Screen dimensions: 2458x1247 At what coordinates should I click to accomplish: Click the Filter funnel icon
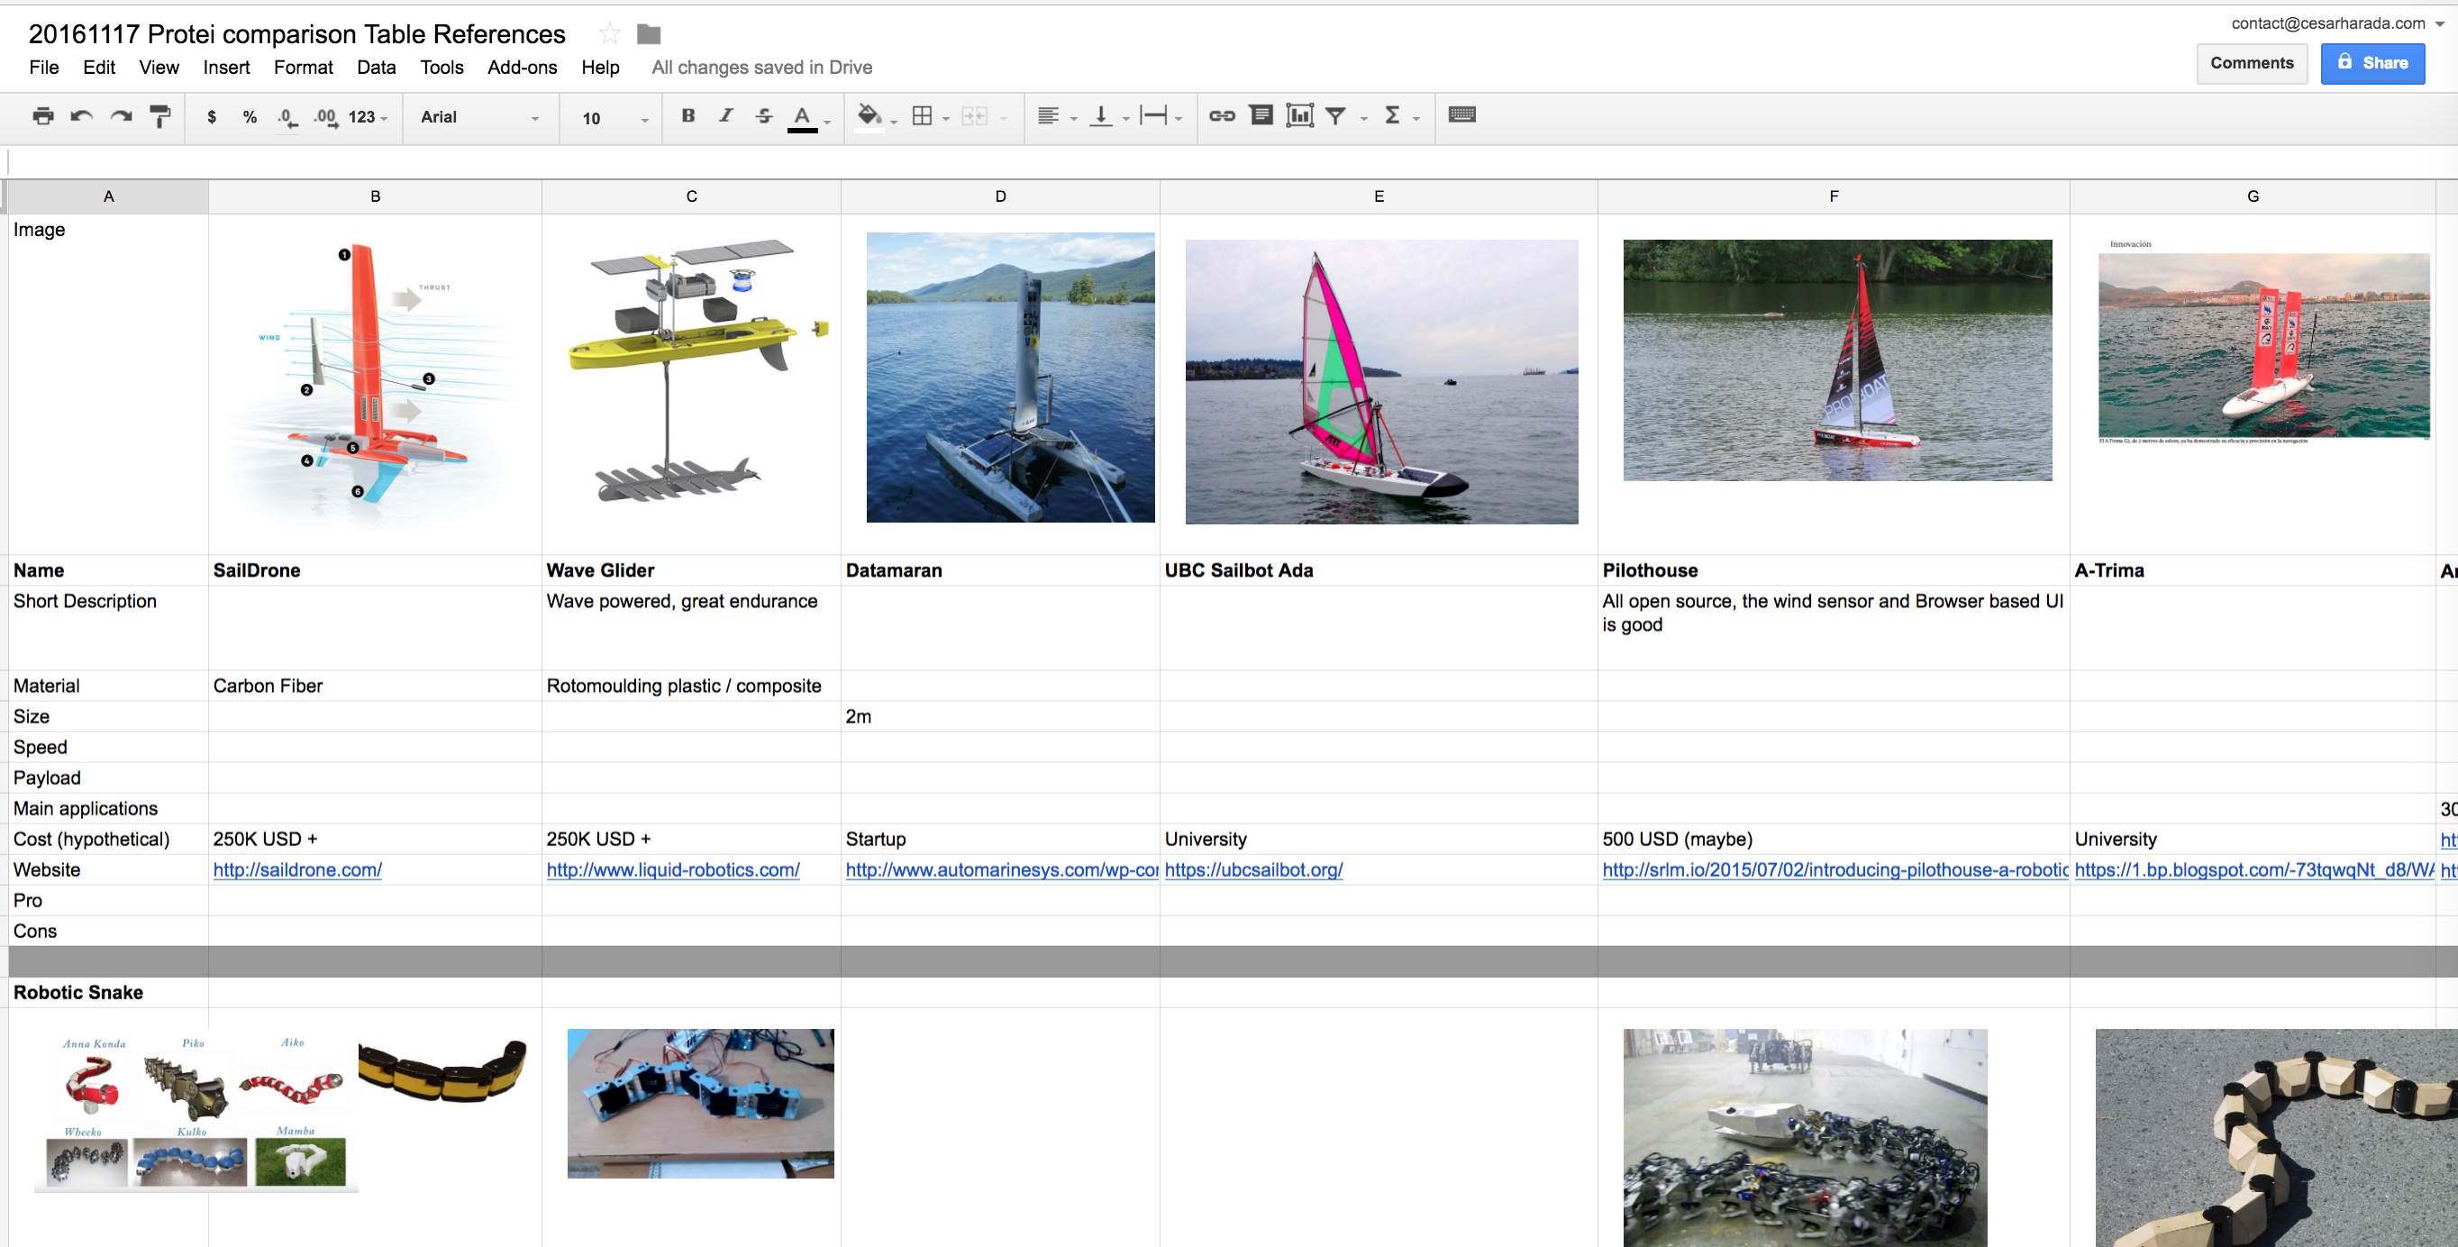pyautogui.click(x=1336, y=115)
